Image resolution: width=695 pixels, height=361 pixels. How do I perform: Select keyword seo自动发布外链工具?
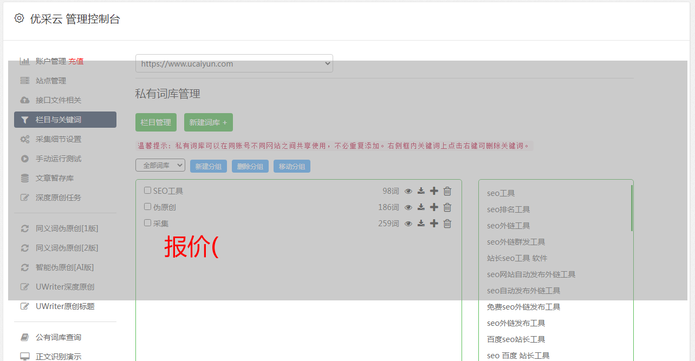(523, 291)
